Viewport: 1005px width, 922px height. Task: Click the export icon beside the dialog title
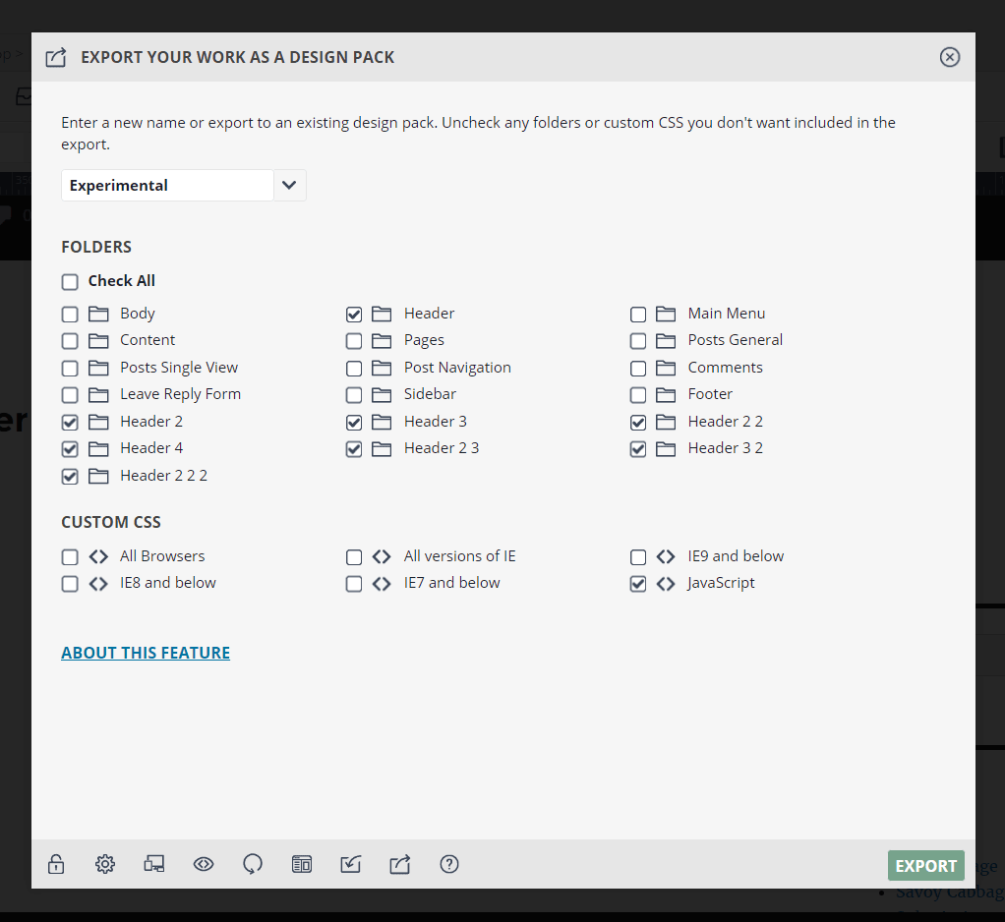(56, 57)
